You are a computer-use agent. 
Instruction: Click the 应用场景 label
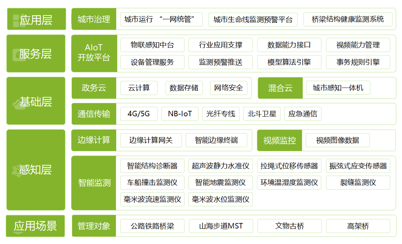36,226
